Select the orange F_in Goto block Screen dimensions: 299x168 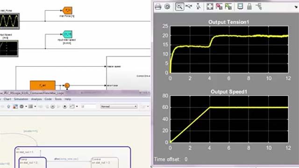(67, 10)
